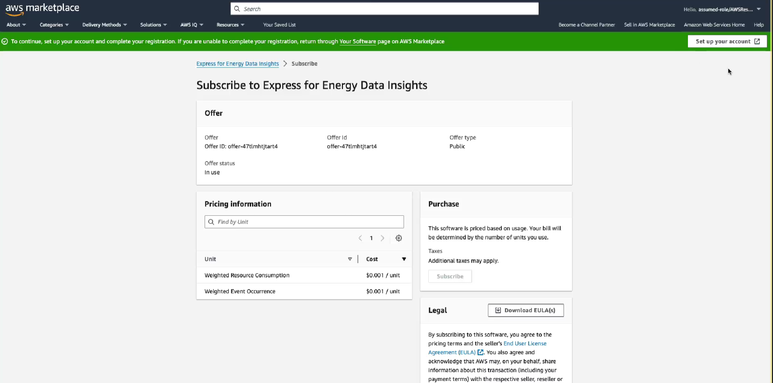Go to next pricing page arrow

382,238
